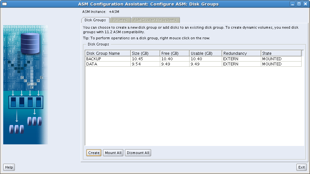The image size is (310, 174).
Task: Select the BACKUP disk group row
Action: [193, 59]
